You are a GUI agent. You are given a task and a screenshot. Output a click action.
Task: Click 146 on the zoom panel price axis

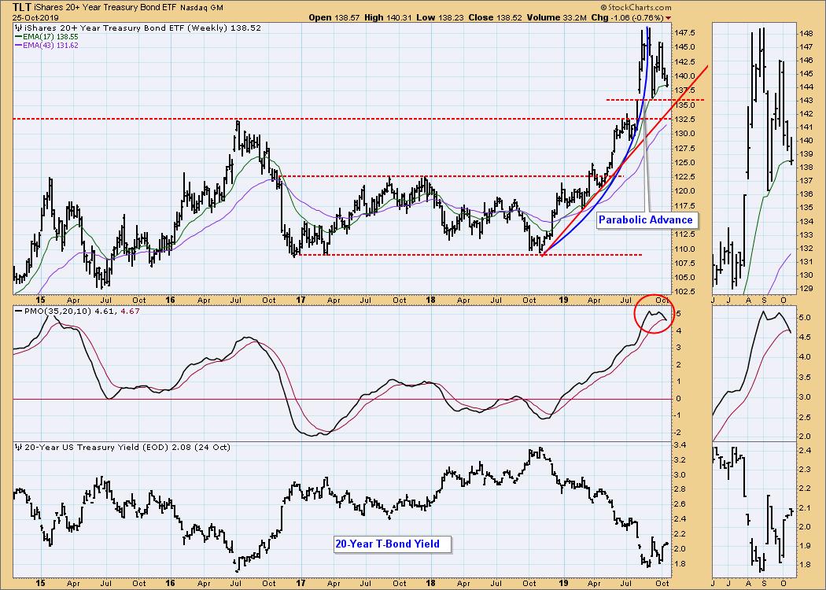pos(806,61)
